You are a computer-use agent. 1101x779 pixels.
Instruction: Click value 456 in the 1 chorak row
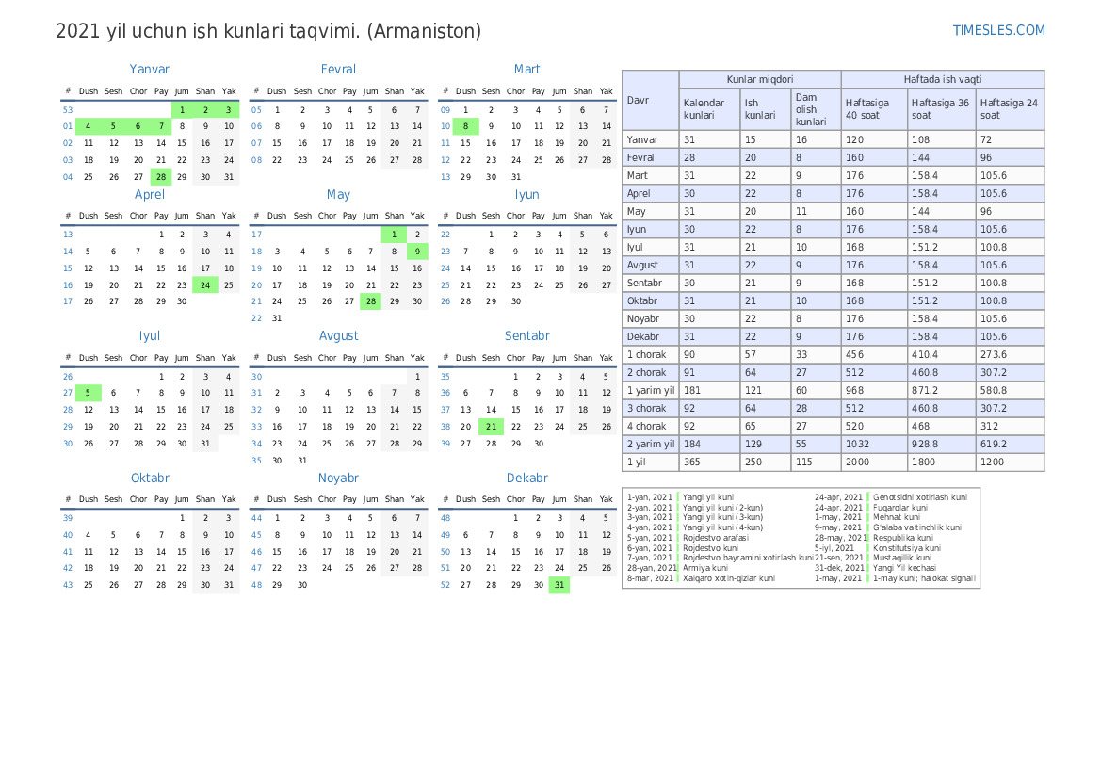[x=854, y=355]
